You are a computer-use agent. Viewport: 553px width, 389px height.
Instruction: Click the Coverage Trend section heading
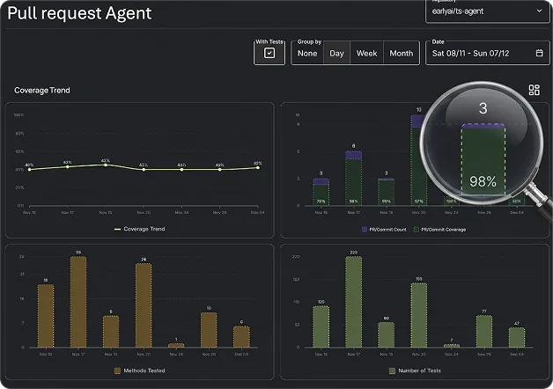(42, 91)
